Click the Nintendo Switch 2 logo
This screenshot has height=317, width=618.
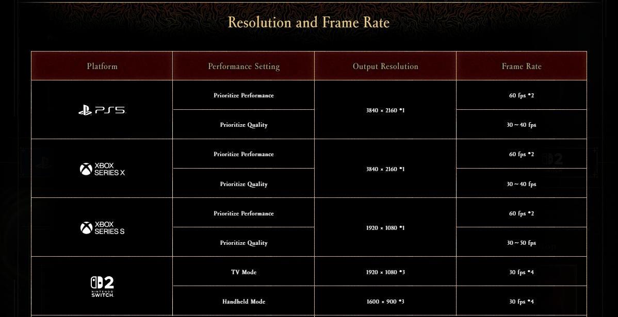(102, 286)
